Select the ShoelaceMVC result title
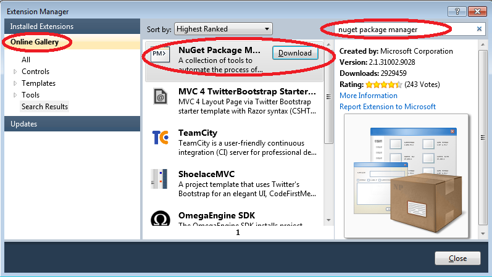 pos(206,174)
